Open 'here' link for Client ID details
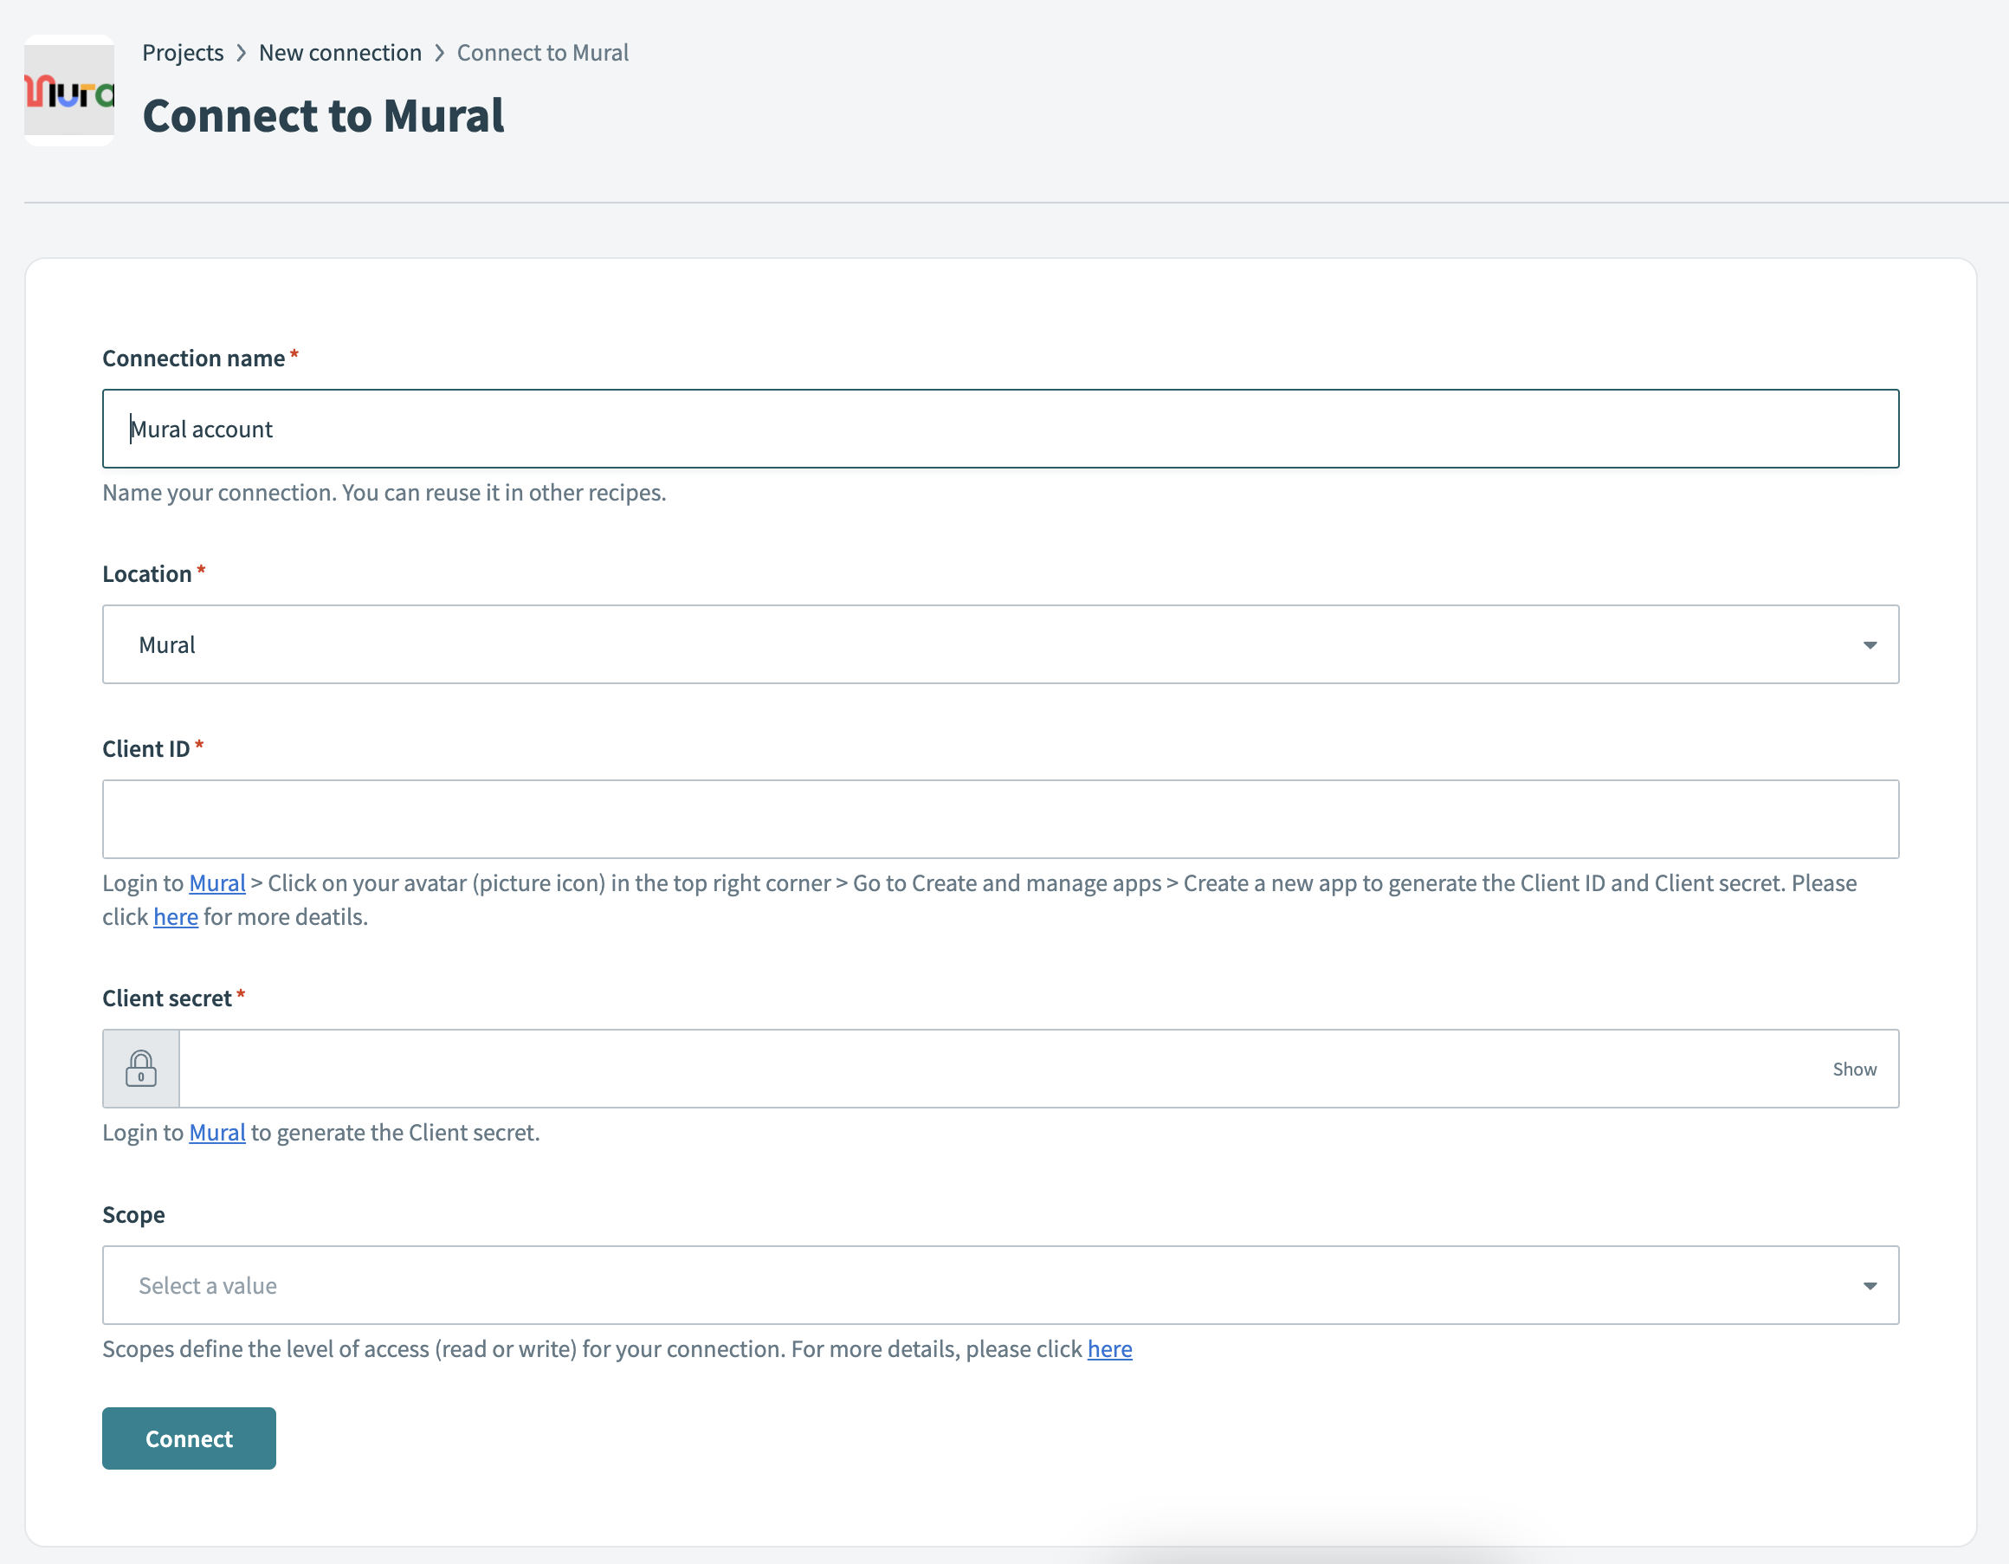Image resolution: width=2009 pixels, height=1564 pixels. (x=175, y=916)
